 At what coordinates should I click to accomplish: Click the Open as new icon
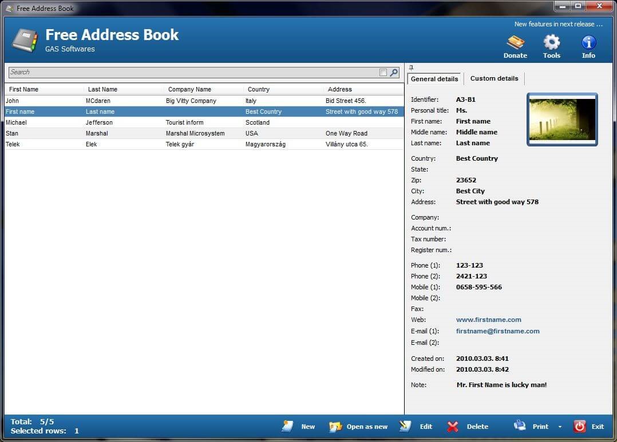[336, 426]
